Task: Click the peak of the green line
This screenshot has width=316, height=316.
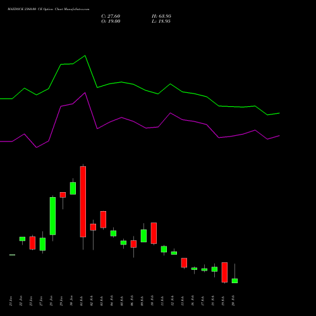Action: point(85,56)
